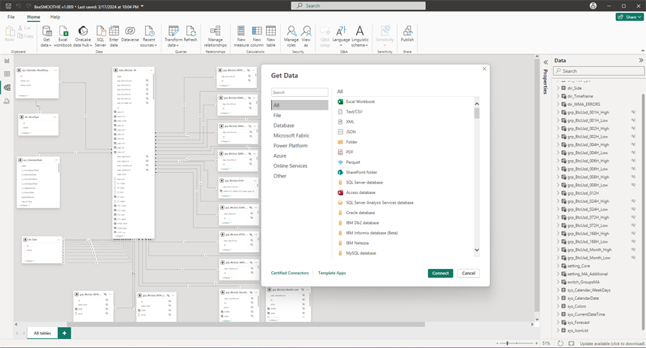Open DAX query view in left sidebar

[7, 101]
